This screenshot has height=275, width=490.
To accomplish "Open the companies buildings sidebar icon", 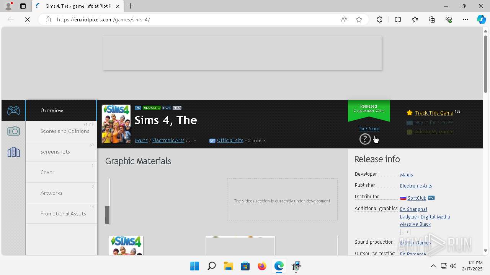I will click(13, 152).
